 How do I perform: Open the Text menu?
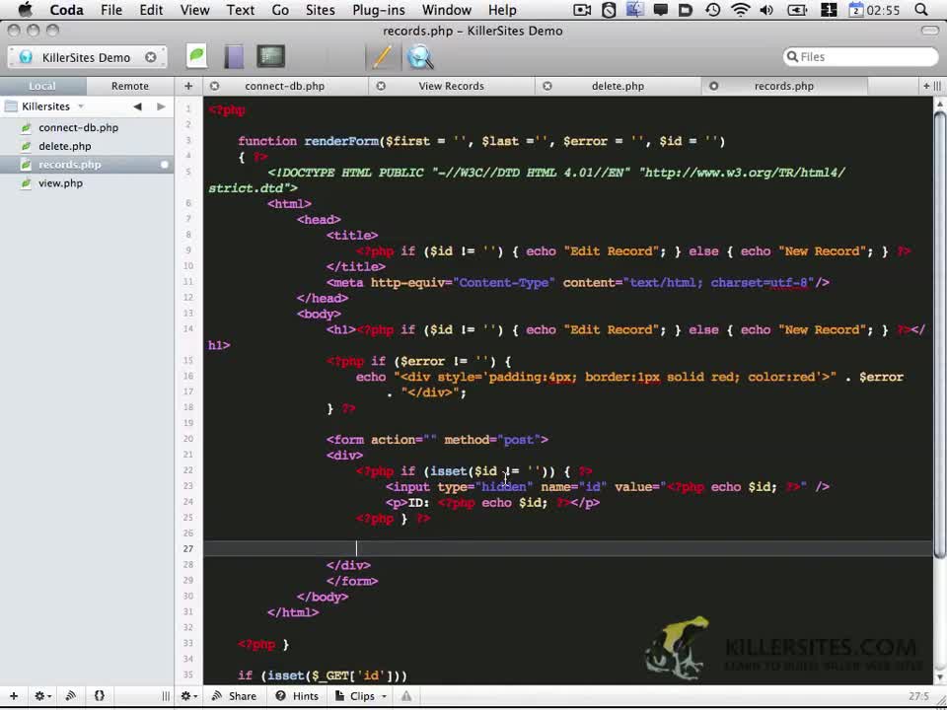241,10
